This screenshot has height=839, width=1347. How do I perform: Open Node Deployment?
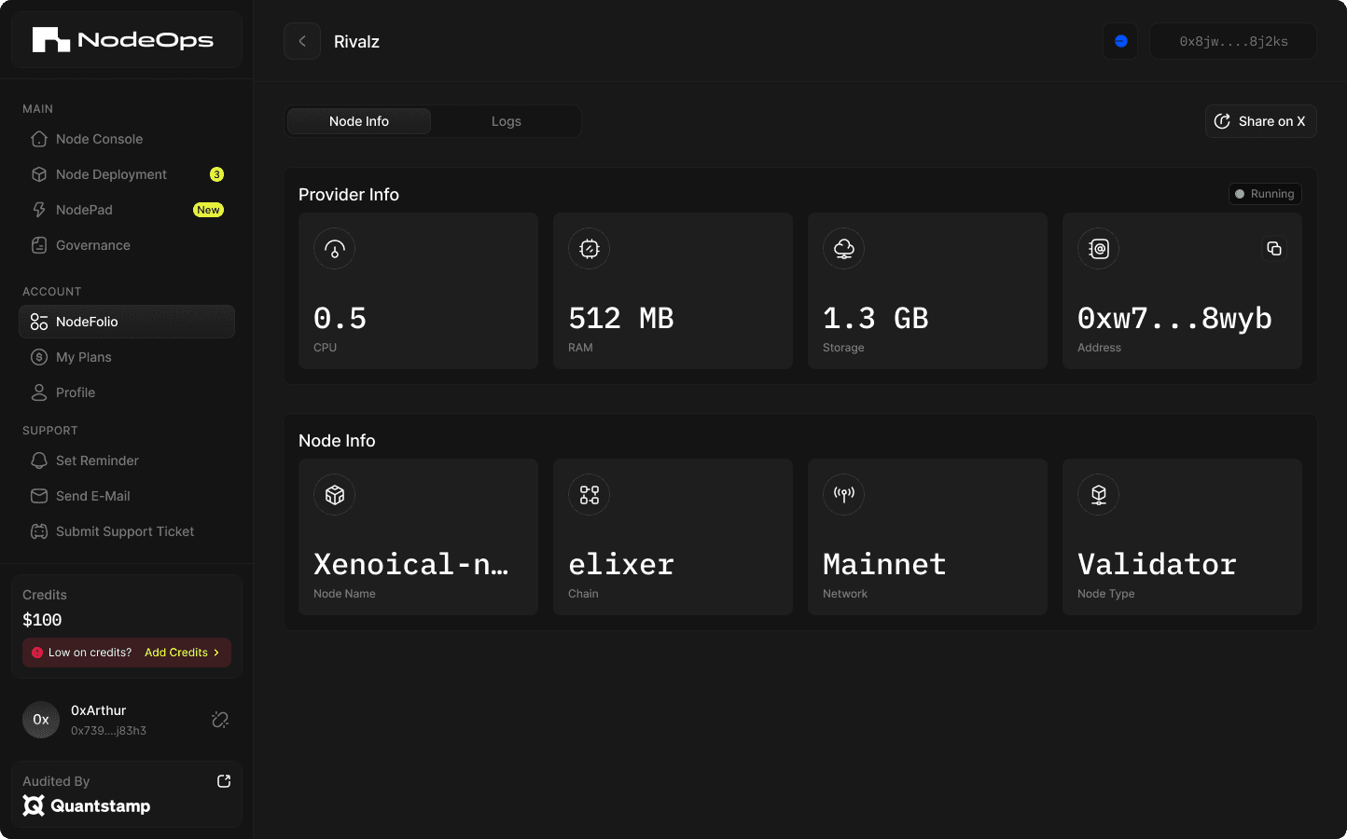[x=127, y=174]
